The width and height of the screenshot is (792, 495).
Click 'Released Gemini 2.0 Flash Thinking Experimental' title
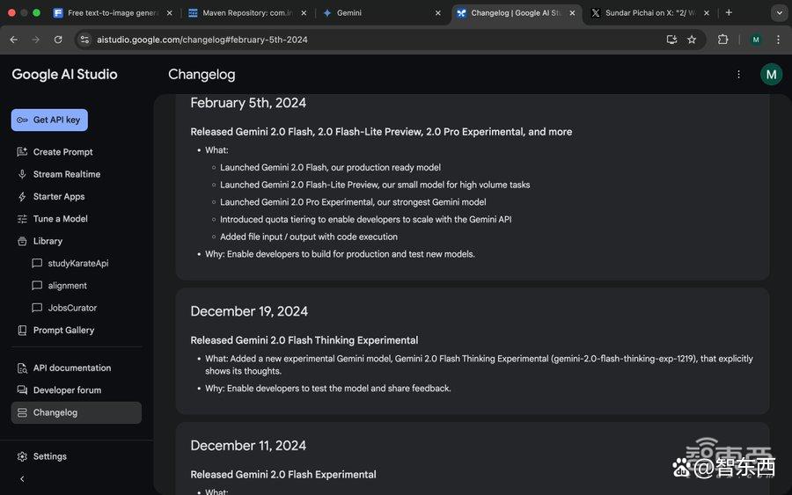(304, 340)
